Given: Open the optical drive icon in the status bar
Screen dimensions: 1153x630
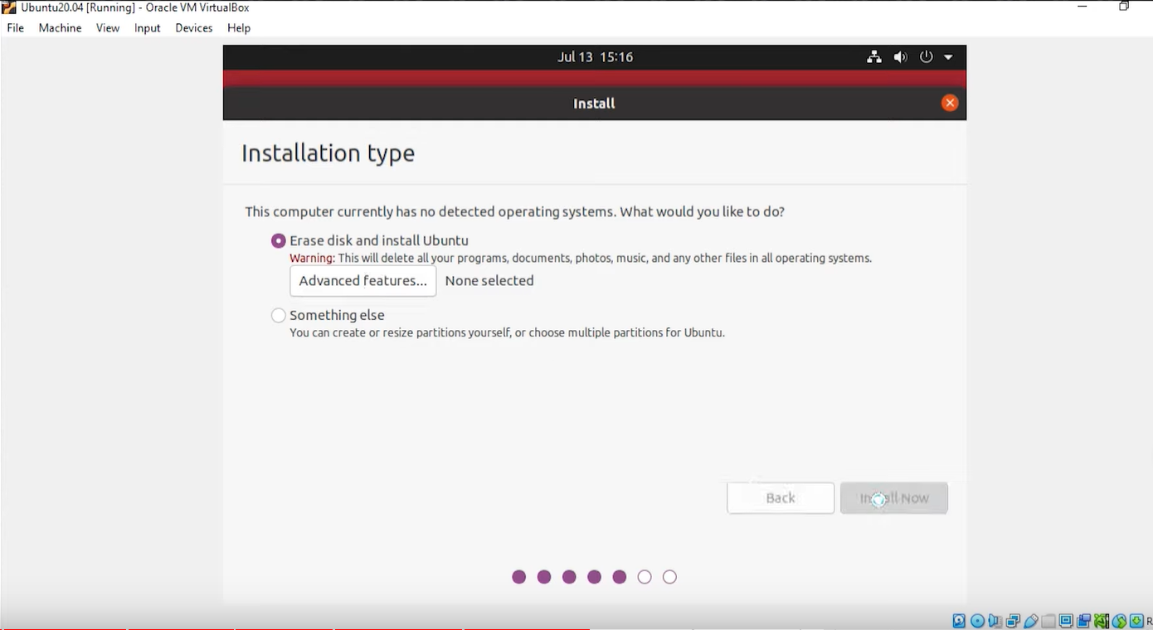Looking at the screenshot, I should (x=977, y=620).
